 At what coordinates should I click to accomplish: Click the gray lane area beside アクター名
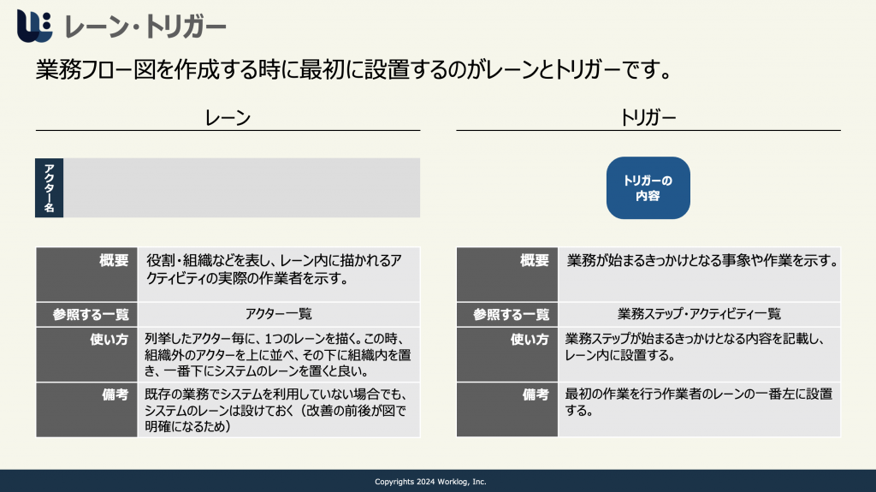241,188
